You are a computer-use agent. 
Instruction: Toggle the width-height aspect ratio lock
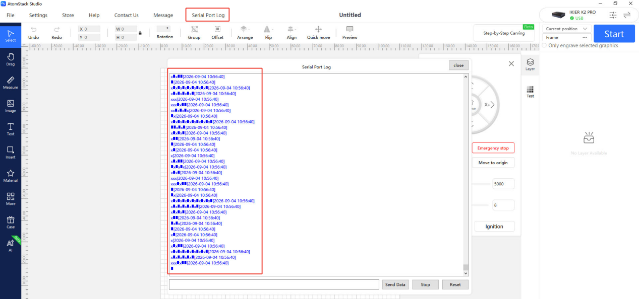pos(140,33)
